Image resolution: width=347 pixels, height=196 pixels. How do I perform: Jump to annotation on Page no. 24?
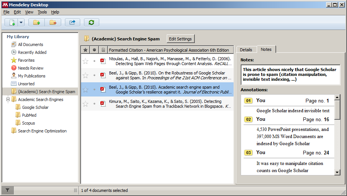(316, 153)
